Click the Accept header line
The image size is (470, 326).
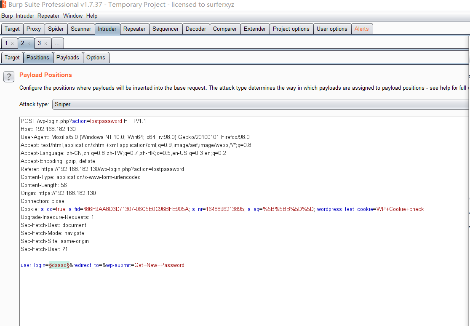tap(136, 145)
